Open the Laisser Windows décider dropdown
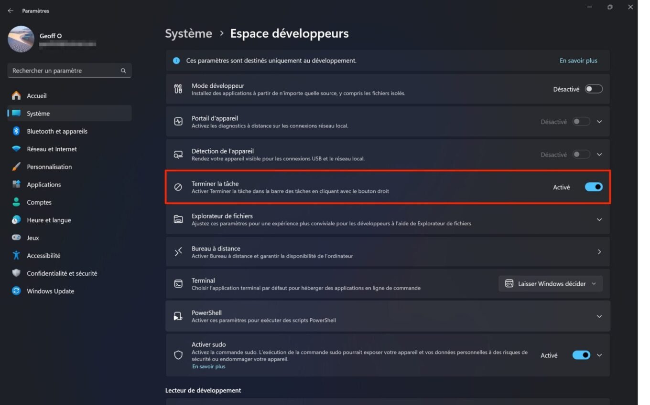 (551, 284)
